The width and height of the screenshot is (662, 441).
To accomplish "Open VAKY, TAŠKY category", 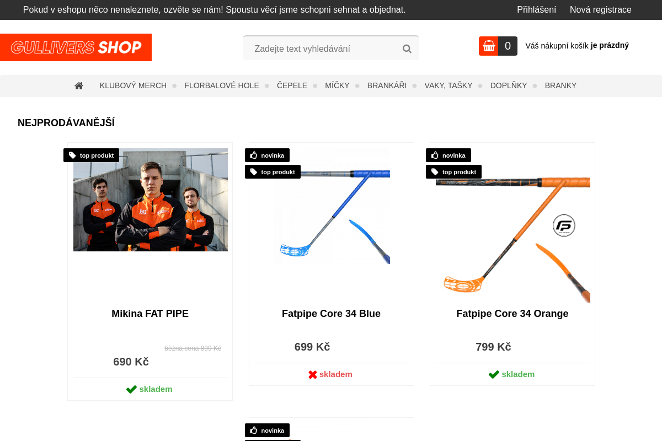I will pyautogui.click(x=449, y=85).
